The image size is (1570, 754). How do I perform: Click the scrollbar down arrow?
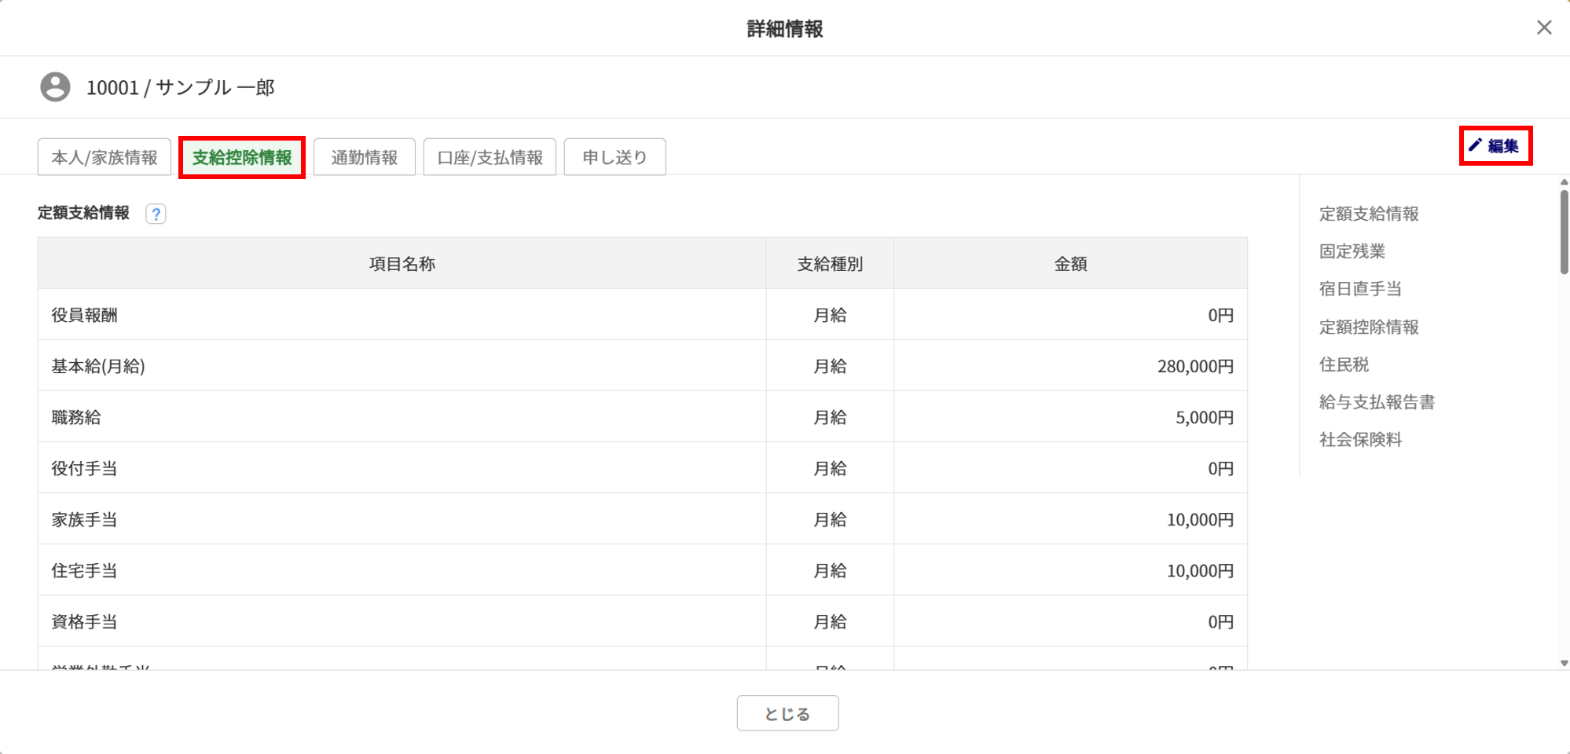(x=1564, y=664)
